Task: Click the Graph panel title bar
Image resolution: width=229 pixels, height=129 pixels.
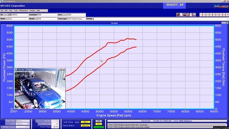Action: pyautogui.click(x=114, y=23)
